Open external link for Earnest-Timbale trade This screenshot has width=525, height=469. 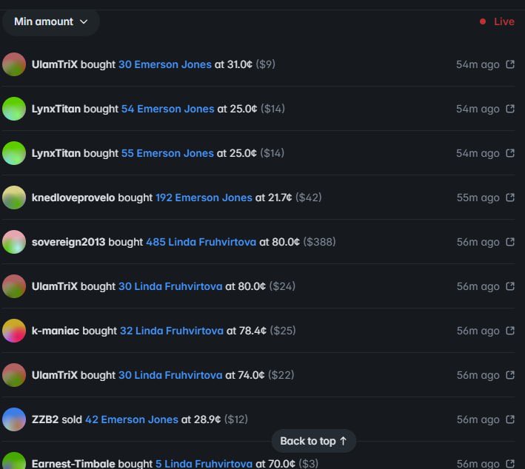(x=510, y=464)
